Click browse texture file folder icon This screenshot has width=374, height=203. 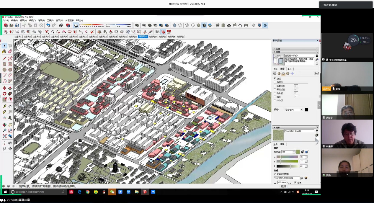pos(302,178)
